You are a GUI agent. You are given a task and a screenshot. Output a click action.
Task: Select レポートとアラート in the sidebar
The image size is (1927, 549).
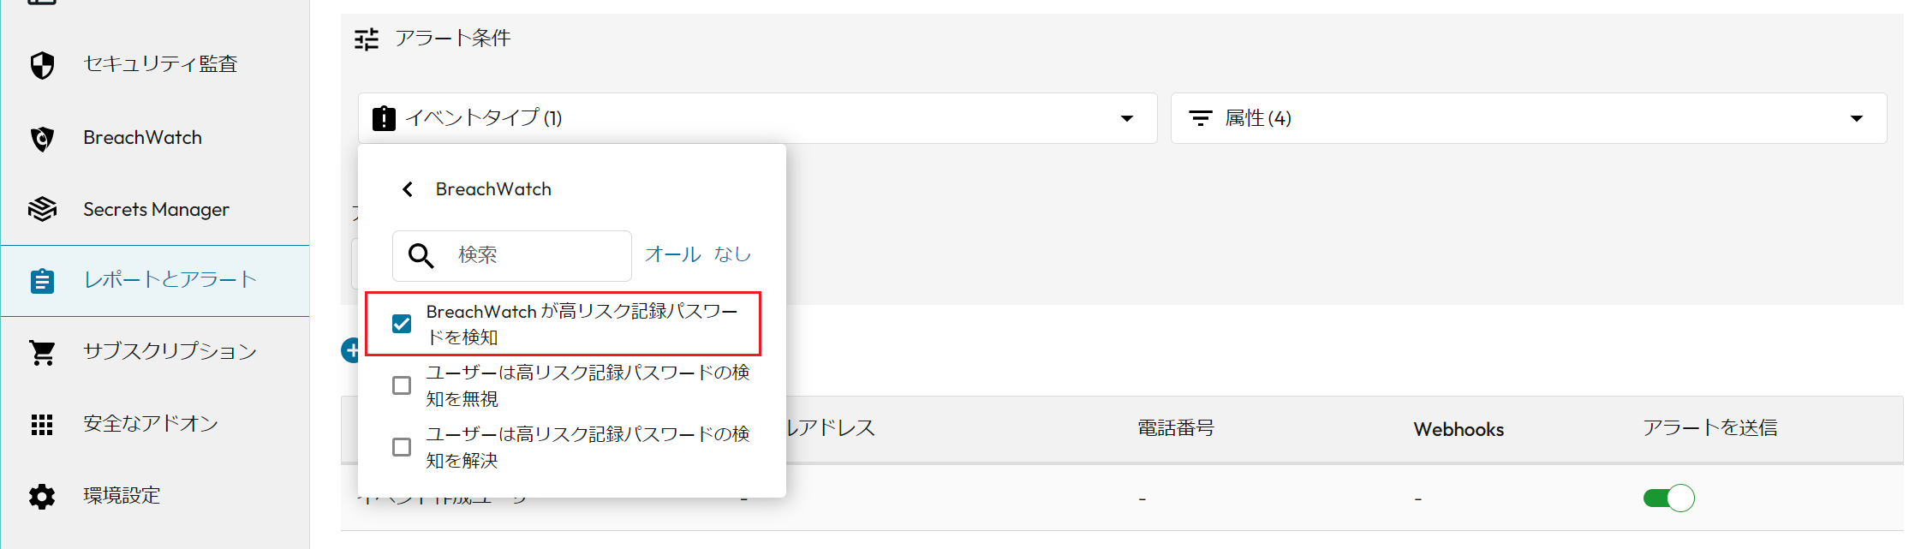pyautogui.click(x=155, y=281)
